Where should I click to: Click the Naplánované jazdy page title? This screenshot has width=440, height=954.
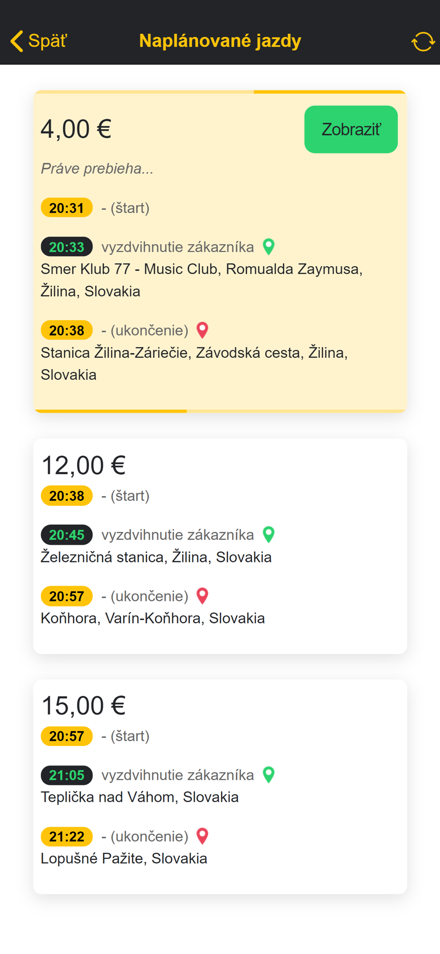[220, 41]
